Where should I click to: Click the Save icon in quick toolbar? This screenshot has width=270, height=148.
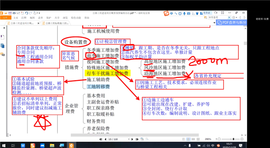(x=10, y=13)
